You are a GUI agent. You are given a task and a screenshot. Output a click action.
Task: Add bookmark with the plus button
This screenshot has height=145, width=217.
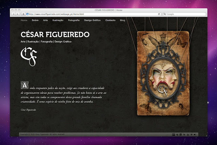[23, 14]
